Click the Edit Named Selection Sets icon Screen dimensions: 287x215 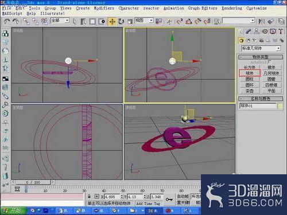pyautogui.click(x=217, y=21)
